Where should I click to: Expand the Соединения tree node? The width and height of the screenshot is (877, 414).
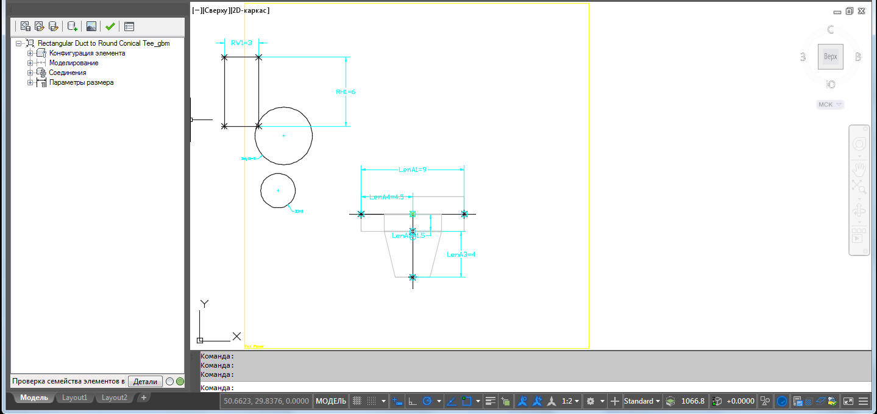point(30,73)
